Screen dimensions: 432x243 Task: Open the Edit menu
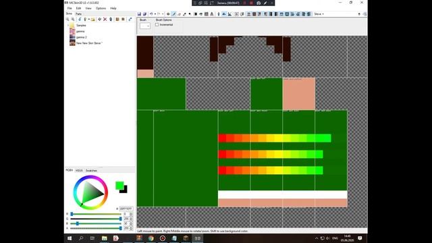click(78, 8)
